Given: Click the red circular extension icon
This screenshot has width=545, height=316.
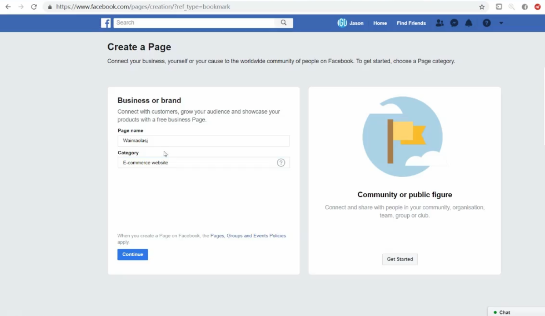Looking at the screenshot, I should (538, 7).
